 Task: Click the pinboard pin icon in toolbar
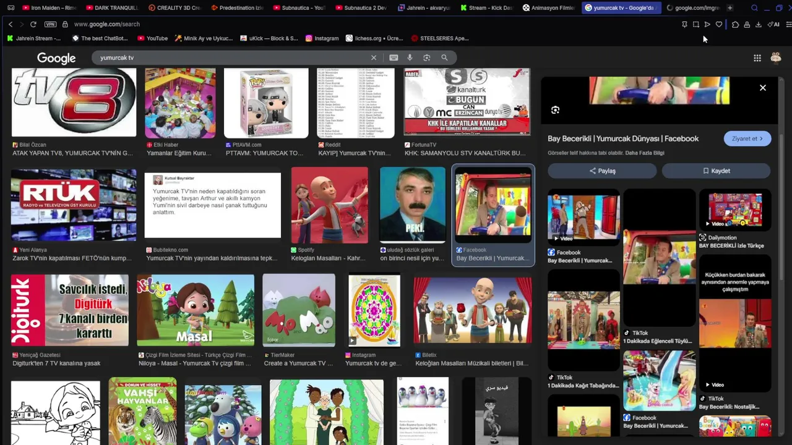[684, 25]
